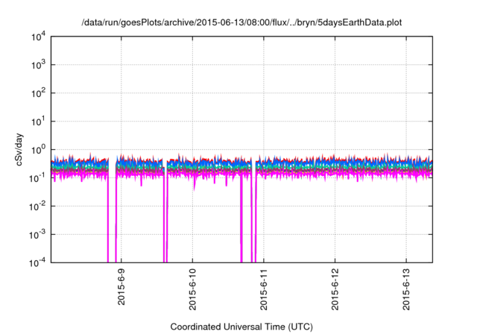Click the 2015-6-11 date tick label
This screenshot has height=334, width=477.
(x=263, y=289)
